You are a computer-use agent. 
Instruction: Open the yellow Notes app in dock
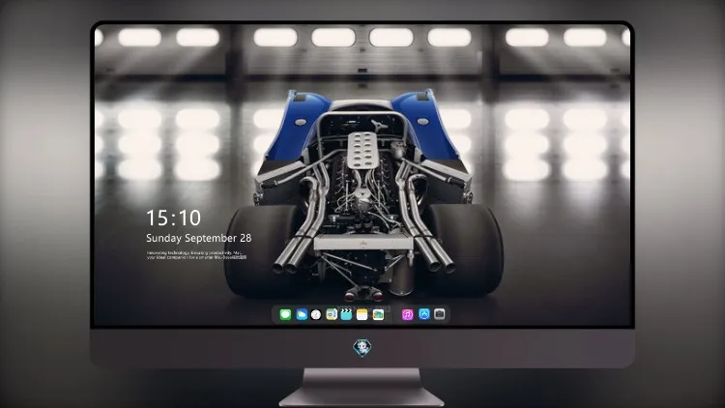362,314
